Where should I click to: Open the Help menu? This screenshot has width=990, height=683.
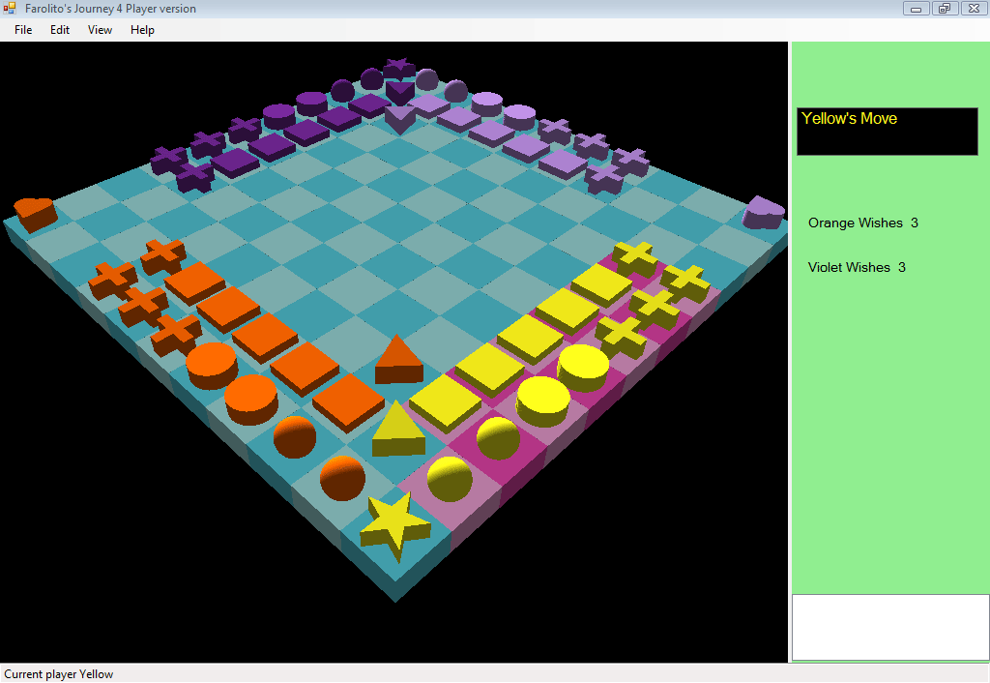pyautogui.click(x=142, y=30)
